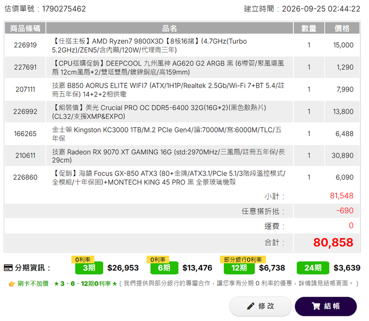Click the 品名 column header

click(169, 28)
